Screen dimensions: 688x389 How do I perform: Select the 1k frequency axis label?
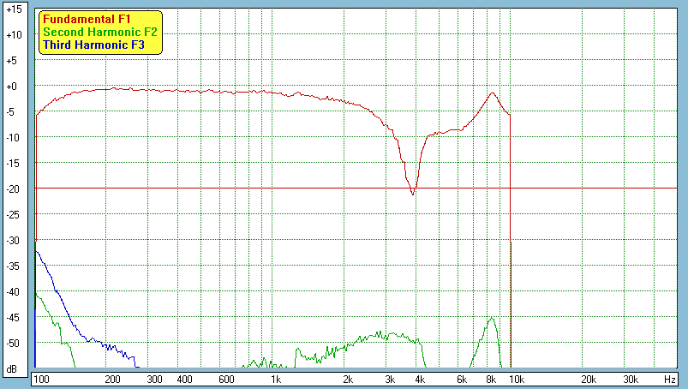coord(275,380)
